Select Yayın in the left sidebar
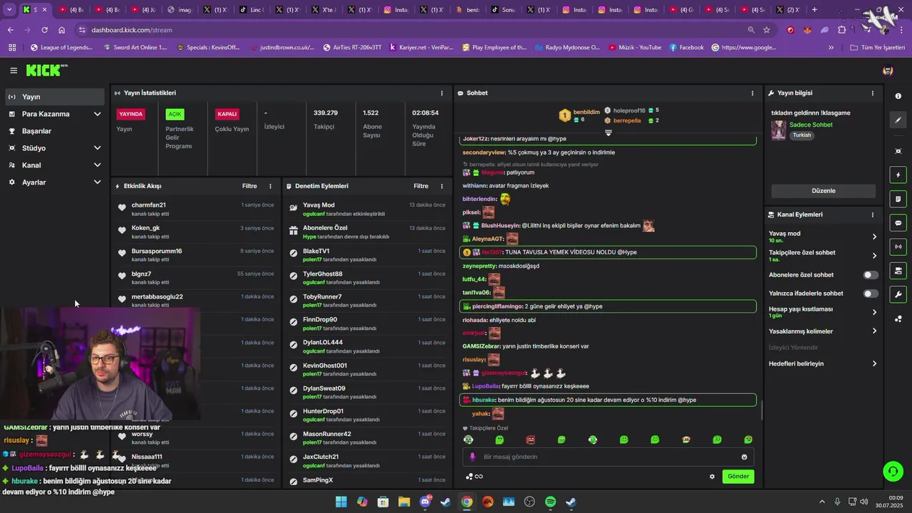Image resolution: width=912 pixels, height=513 pixels. pyautogui.click(x=56, y=97)
